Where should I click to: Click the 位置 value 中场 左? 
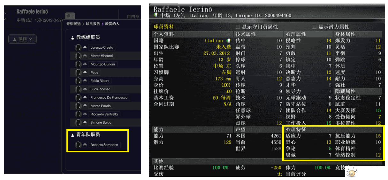222,66
